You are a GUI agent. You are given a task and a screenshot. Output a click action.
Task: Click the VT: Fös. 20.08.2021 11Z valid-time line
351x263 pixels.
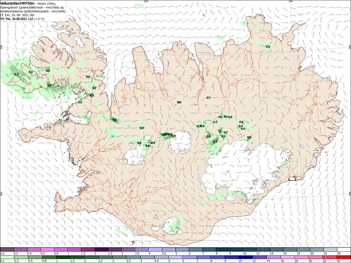22,19
